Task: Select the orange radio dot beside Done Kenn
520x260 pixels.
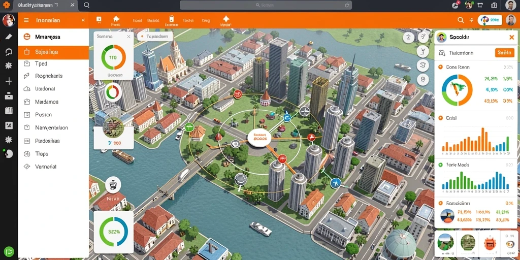Action: pyautogui.click(x=440, y=67)
